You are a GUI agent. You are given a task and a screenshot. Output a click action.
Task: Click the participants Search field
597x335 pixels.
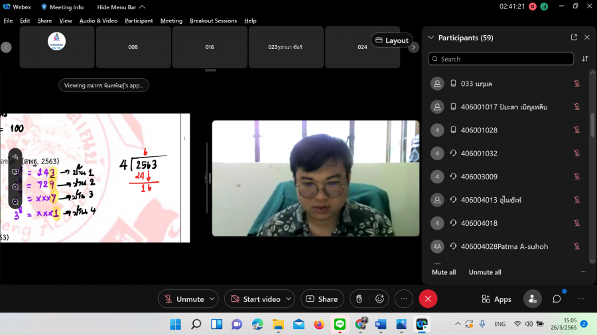click(501, 59)
